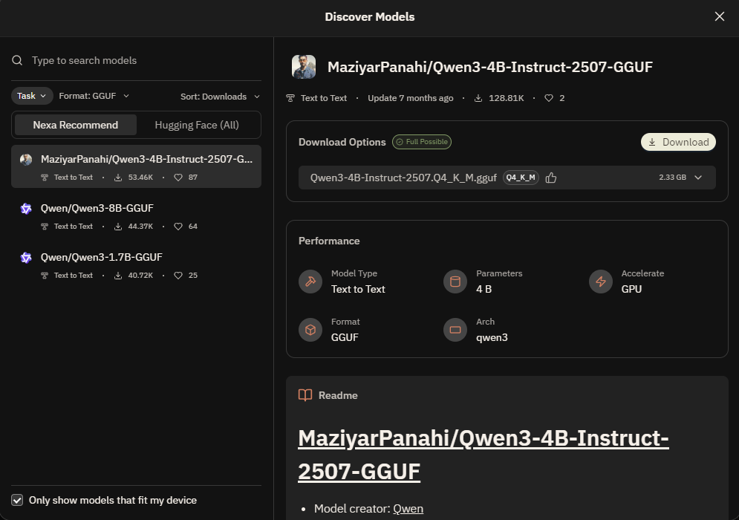Click the Arch rectangle icon
The image size is (739, 520).
pos(455,330)
